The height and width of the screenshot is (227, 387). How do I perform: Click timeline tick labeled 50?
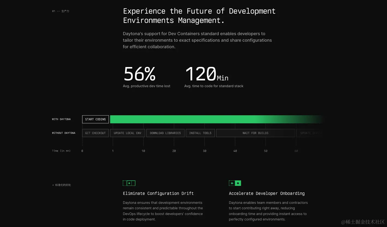(x=266, y=151)
